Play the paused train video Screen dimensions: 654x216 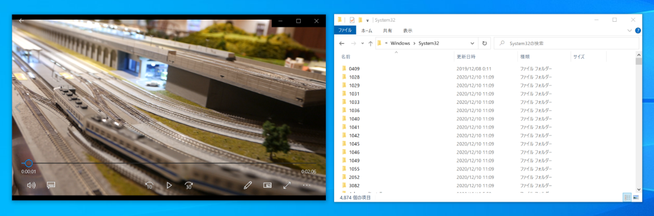[169, 185]
